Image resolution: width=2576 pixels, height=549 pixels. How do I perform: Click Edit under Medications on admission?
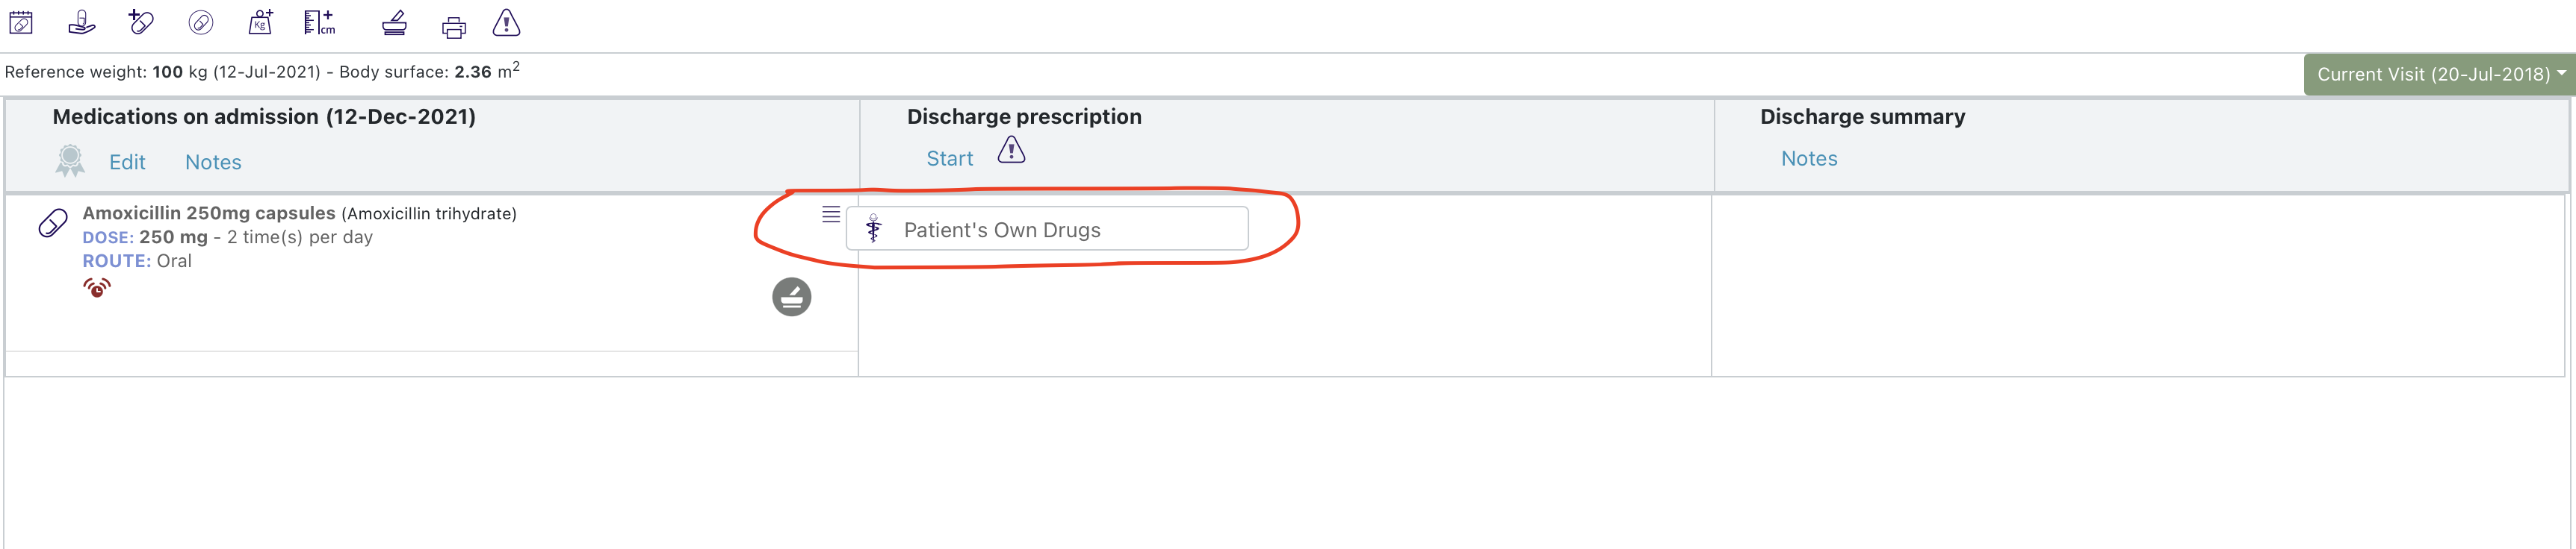[x=128, y=162]
